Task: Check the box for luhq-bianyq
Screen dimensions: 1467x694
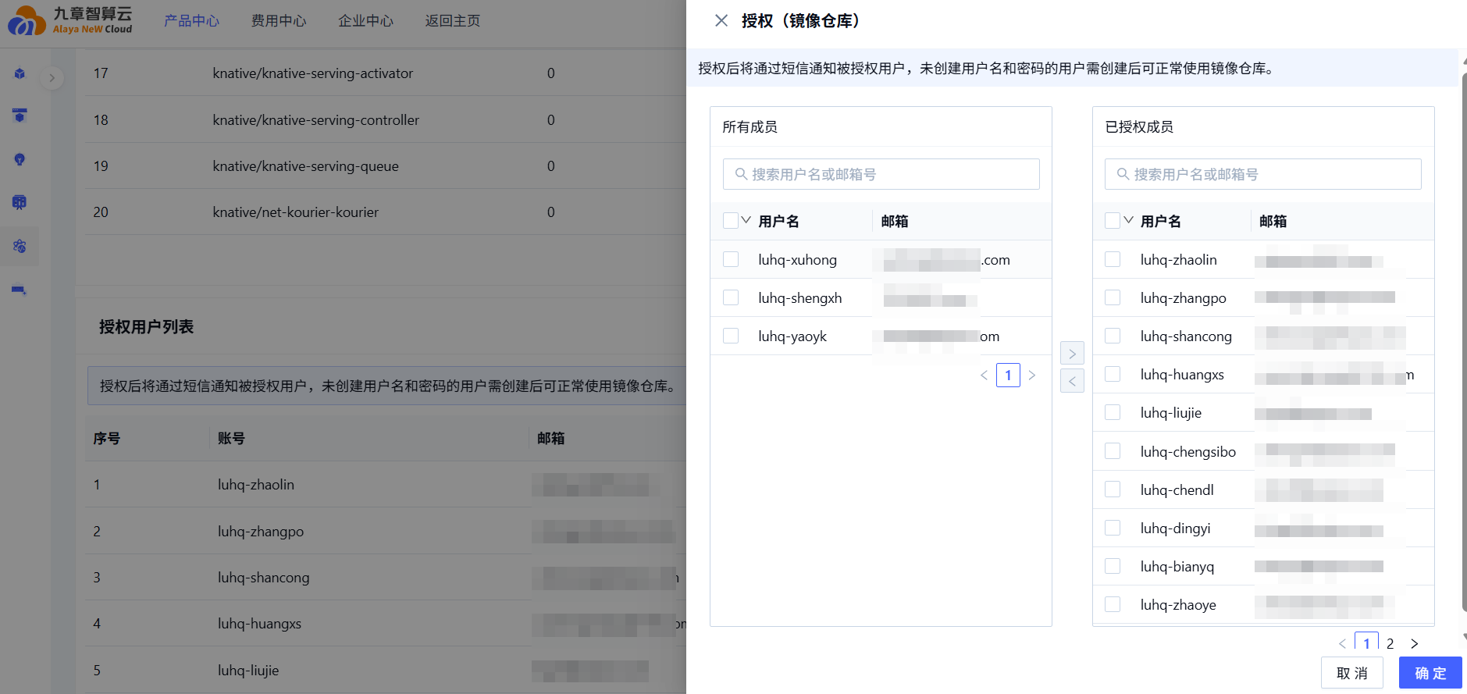Action: 1113,566
